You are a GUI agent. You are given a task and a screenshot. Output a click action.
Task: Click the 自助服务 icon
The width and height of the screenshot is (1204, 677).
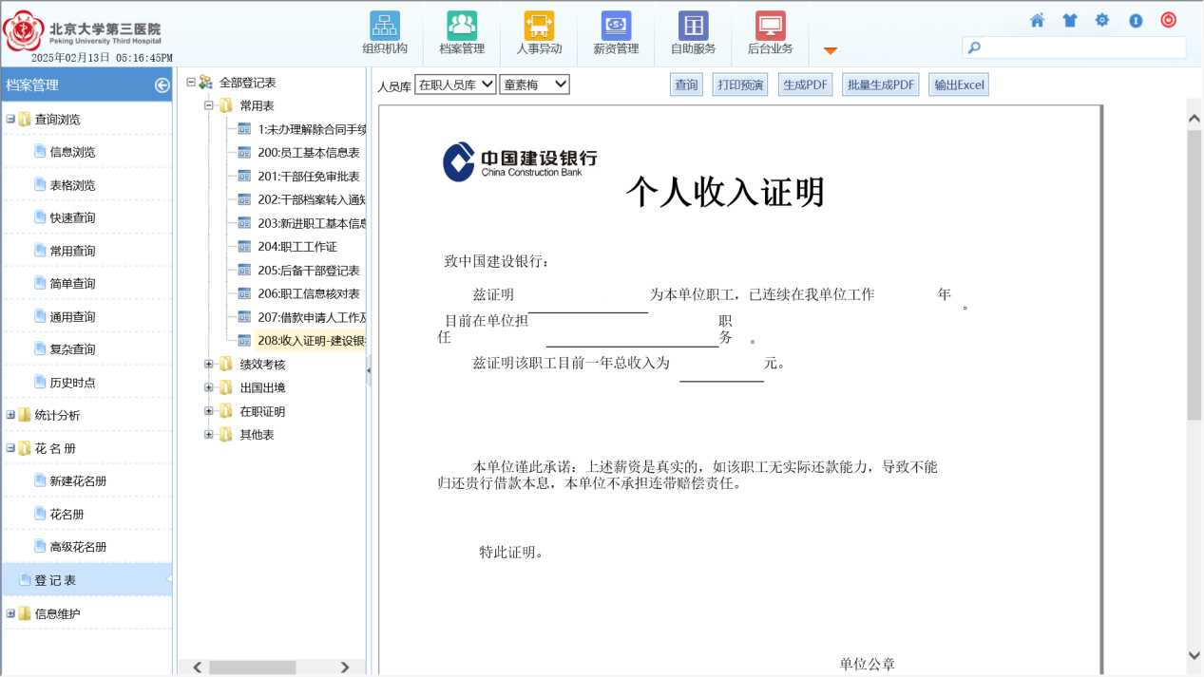click(x=693, y=26)
